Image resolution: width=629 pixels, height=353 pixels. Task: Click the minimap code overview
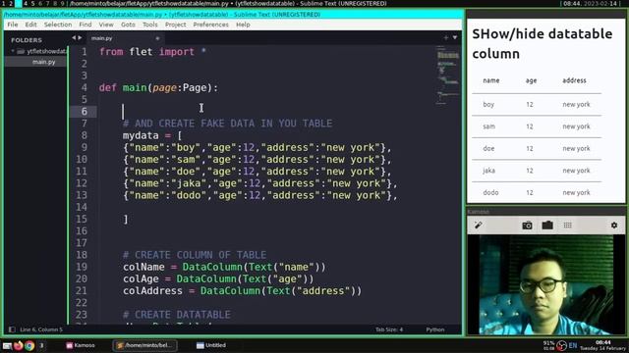pos(447,76)
